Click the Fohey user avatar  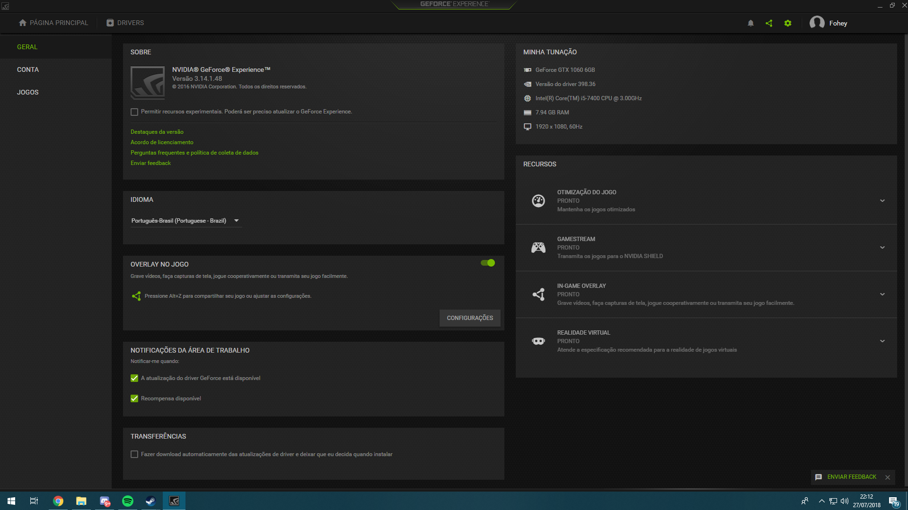point(817,23)
